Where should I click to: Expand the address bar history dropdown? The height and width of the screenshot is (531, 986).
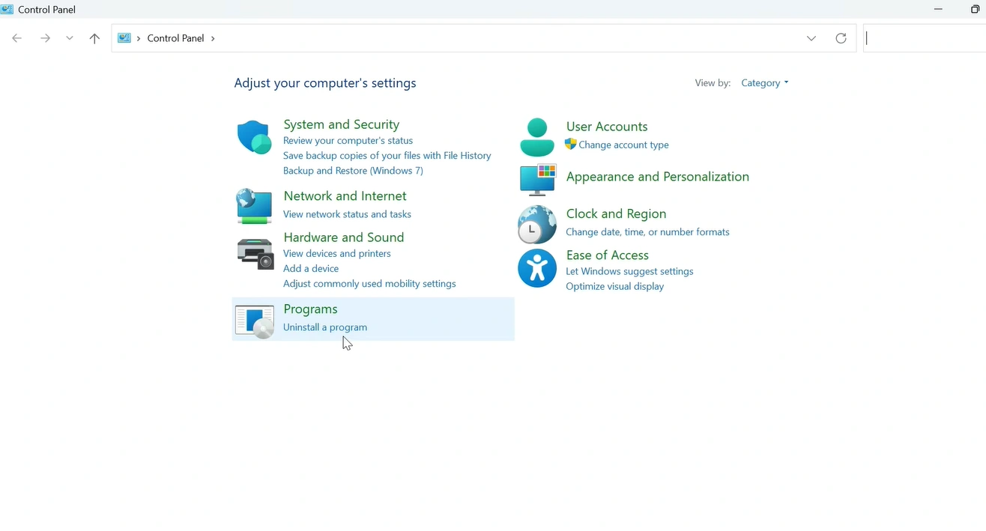[811, 38]
